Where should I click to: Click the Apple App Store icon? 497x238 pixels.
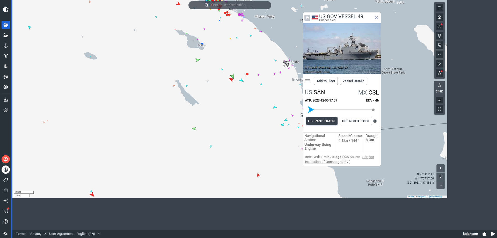[x=484, y=234]
